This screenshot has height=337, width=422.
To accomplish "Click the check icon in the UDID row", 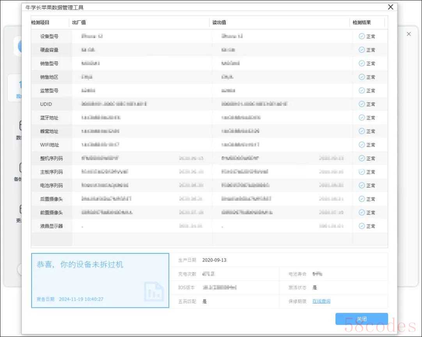I will (362, 104).
